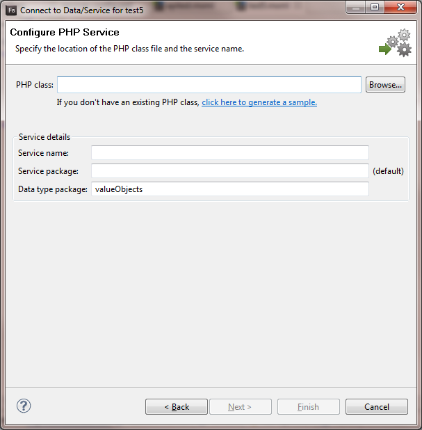422x430 pixels.
Task: Select the Service package input box
Action: tap(229, 171)
